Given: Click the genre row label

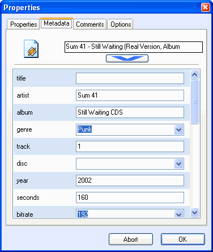Looking at the screenshot, I should pyautogui.click(x=24, y=130).
